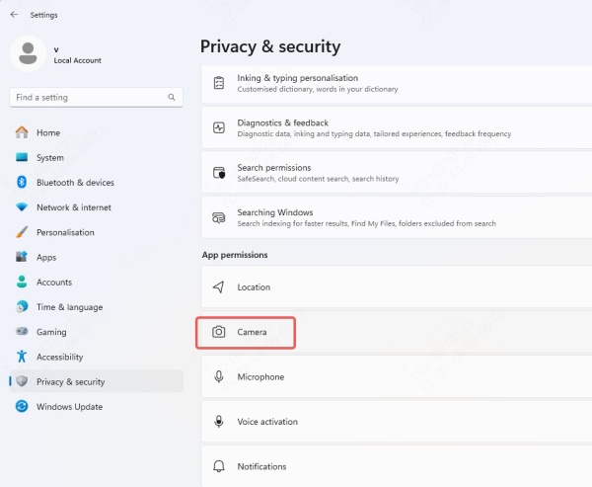
Task: Click the Time & language globe icon
Action: [x=22, y=306]
